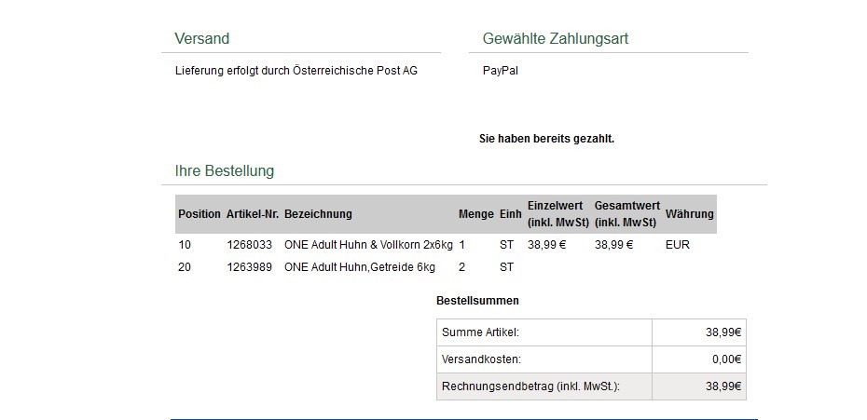The height and width of the screenshot is (420, 867).
Task: Select the Ihre Bestellung heading
Action: coord(224,171)
